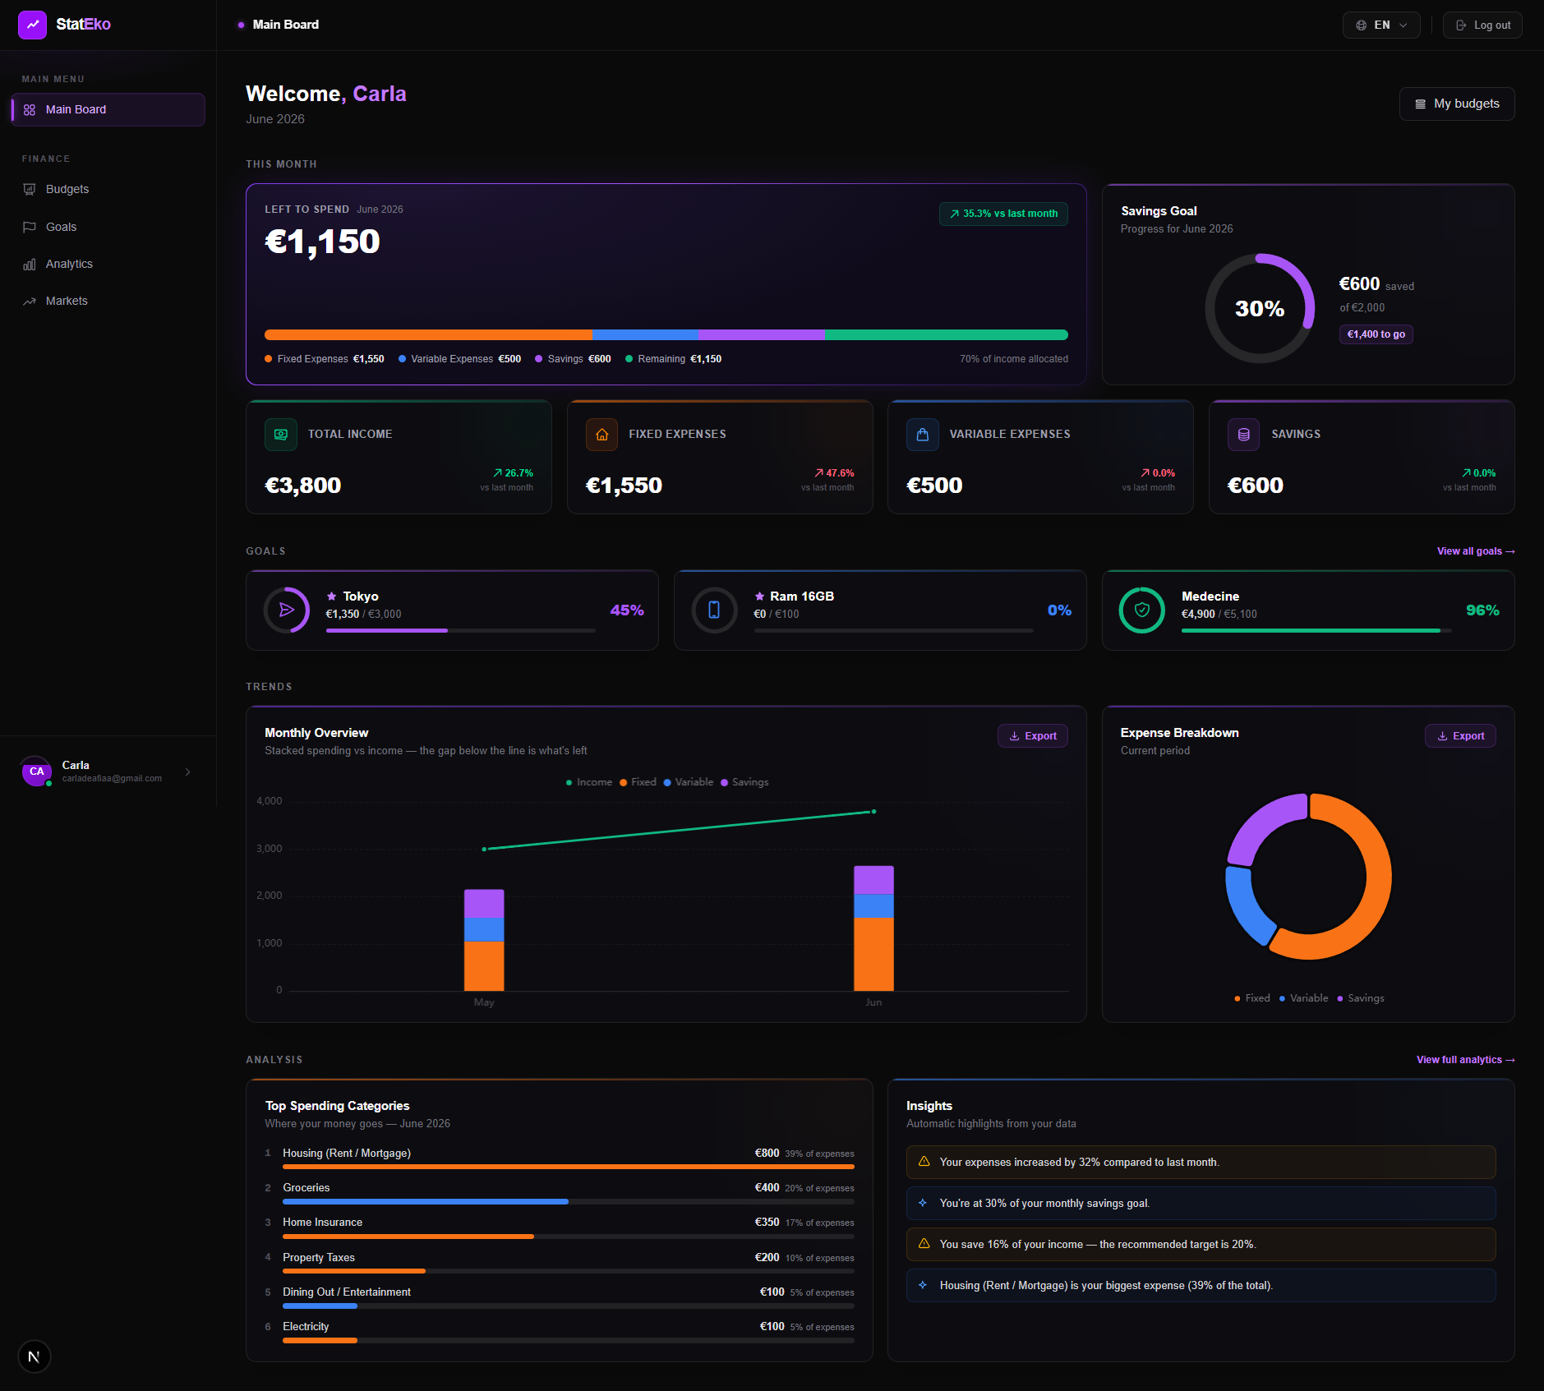Viewport: 1544px width, 1391px height.
Task: Toggle Savings series in overview legend
Action: 744,782
